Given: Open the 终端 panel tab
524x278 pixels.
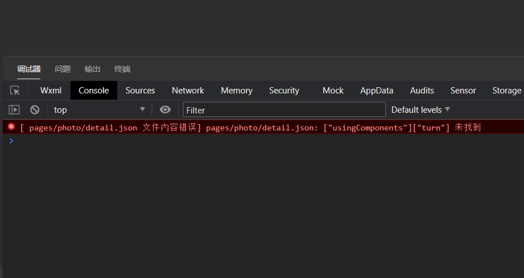Looking at the screenshot, I should point(122,69).
